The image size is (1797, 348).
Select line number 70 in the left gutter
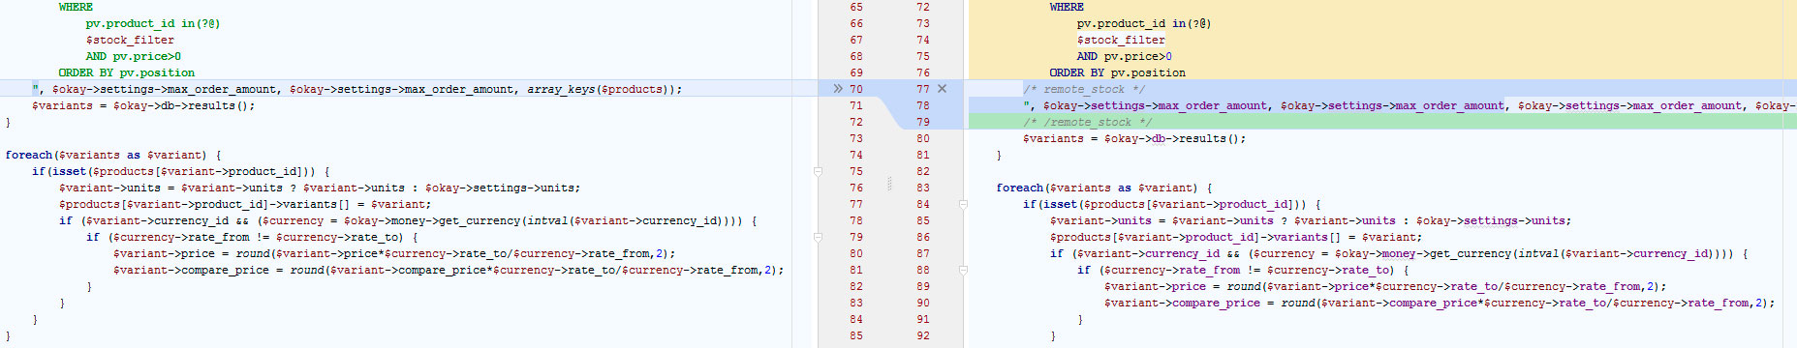pos(856,89)
